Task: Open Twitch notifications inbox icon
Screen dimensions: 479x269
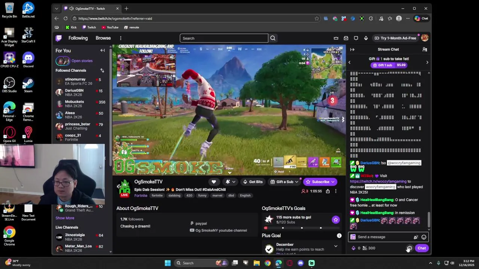Action: pos(346,38)
